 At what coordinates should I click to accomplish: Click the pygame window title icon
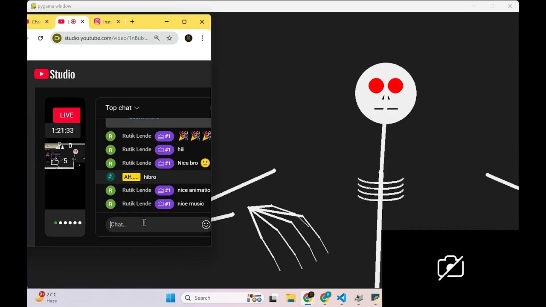(x=33, y=6)
